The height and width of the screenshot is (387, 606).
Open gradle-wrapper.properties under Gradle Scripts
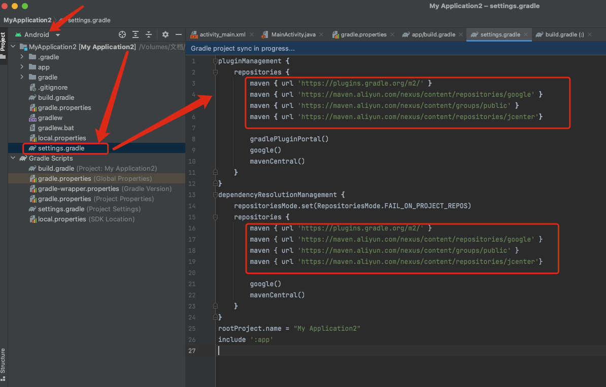coord(78,188)
